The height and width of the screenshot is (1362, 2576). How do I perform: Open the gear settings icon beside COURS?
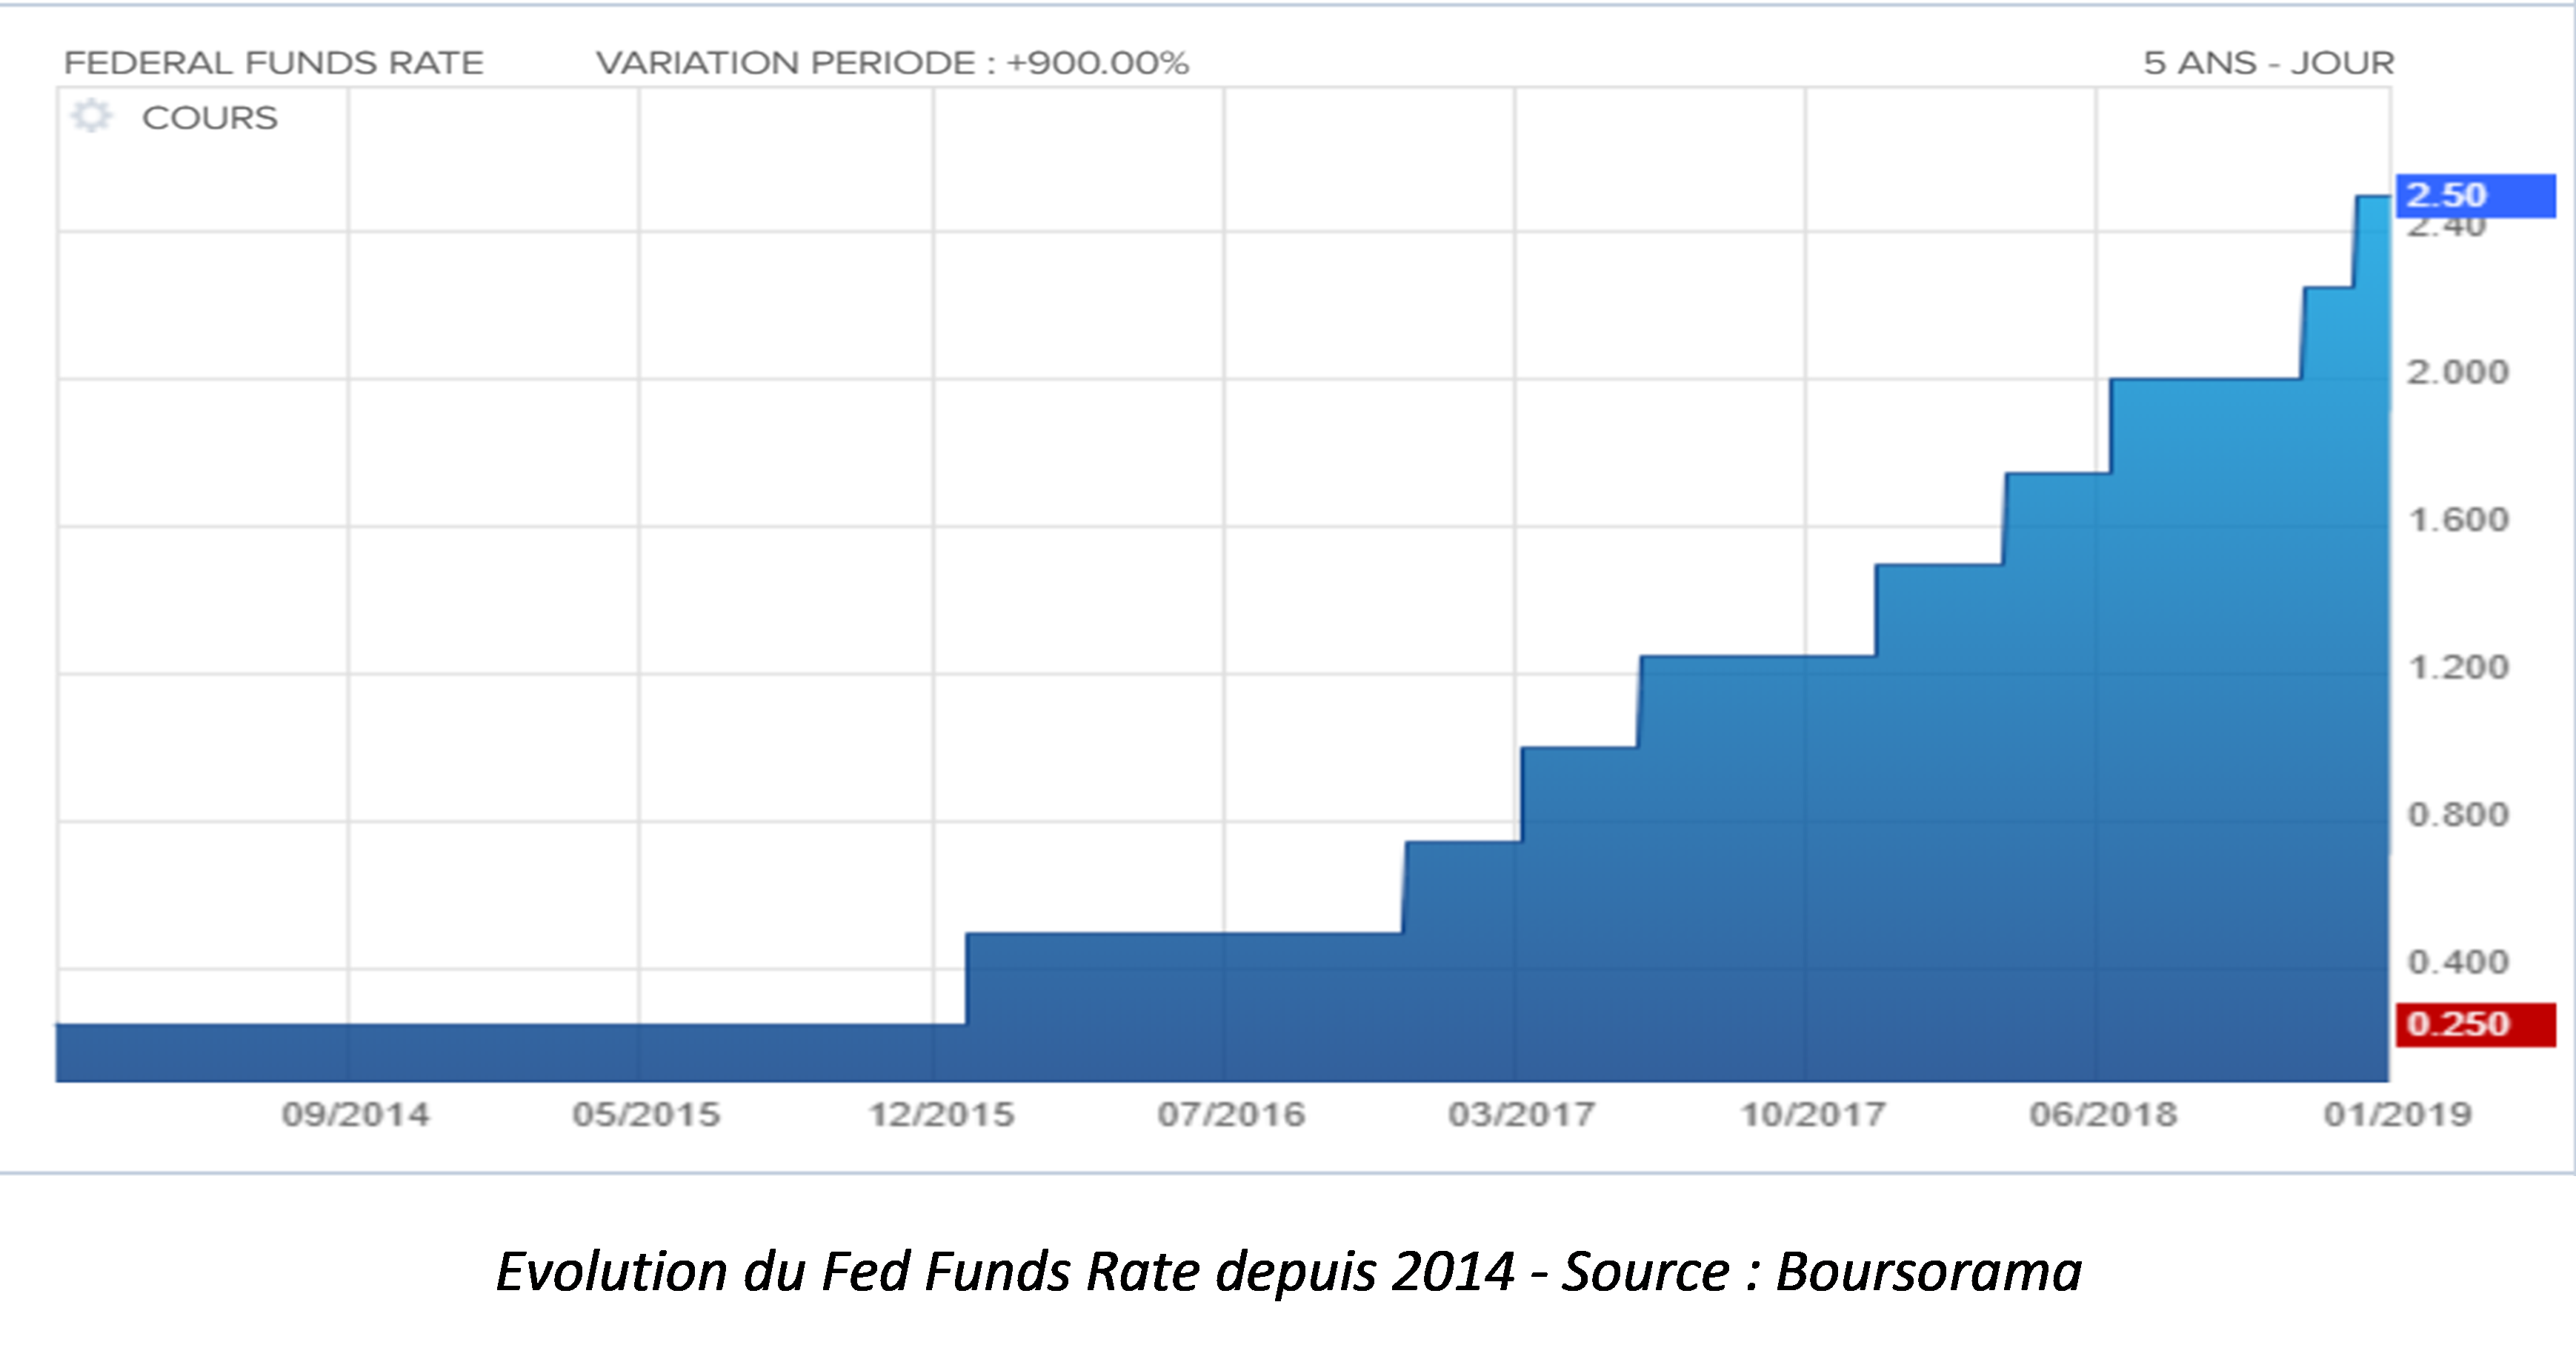92,116
